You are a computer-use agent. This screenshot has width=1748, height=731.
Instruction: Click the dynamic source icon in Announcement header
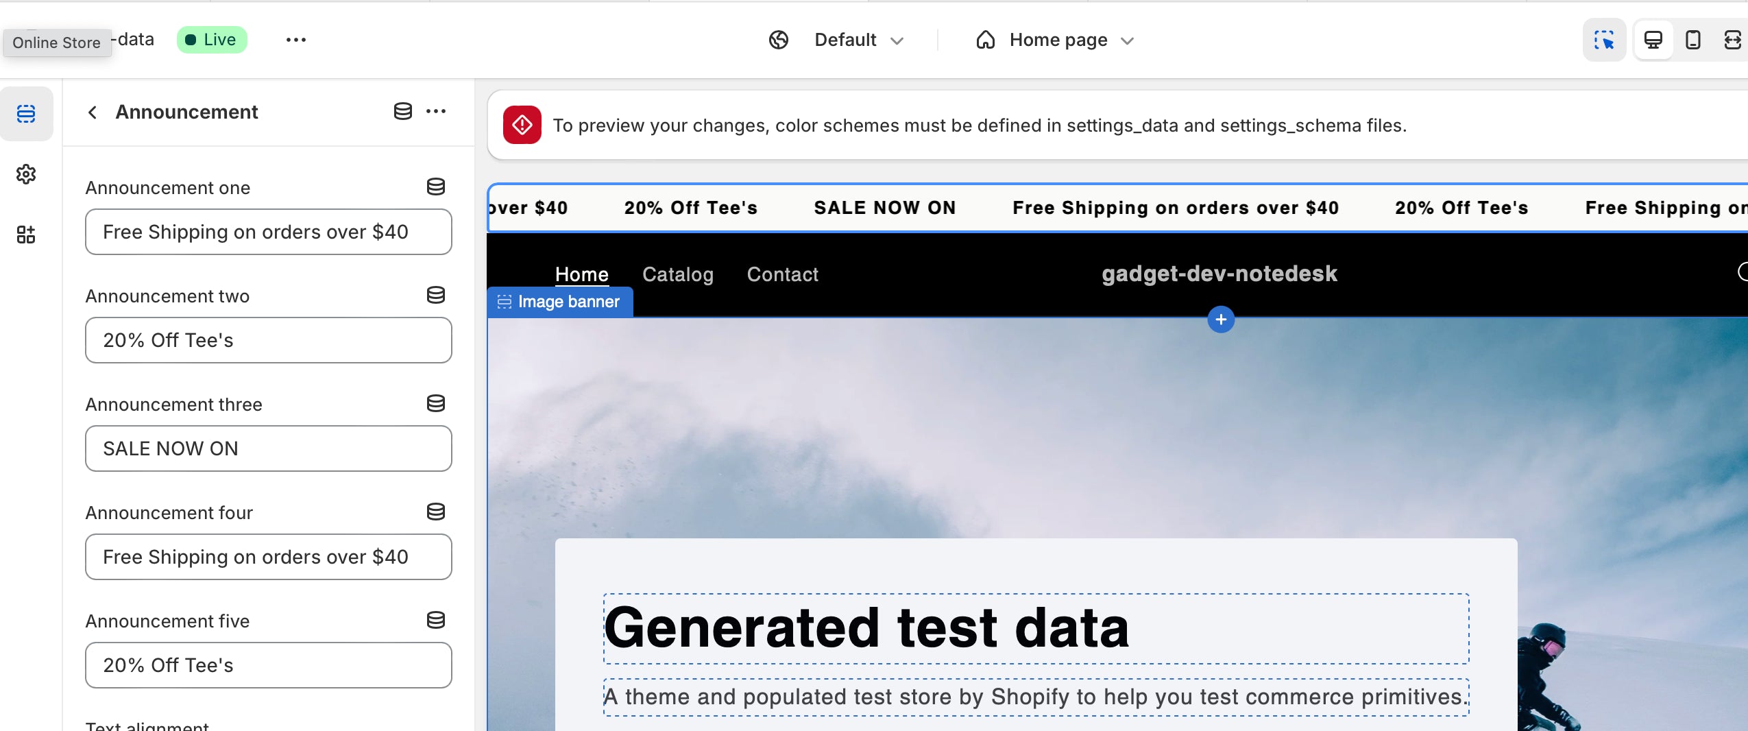[402, 111]
